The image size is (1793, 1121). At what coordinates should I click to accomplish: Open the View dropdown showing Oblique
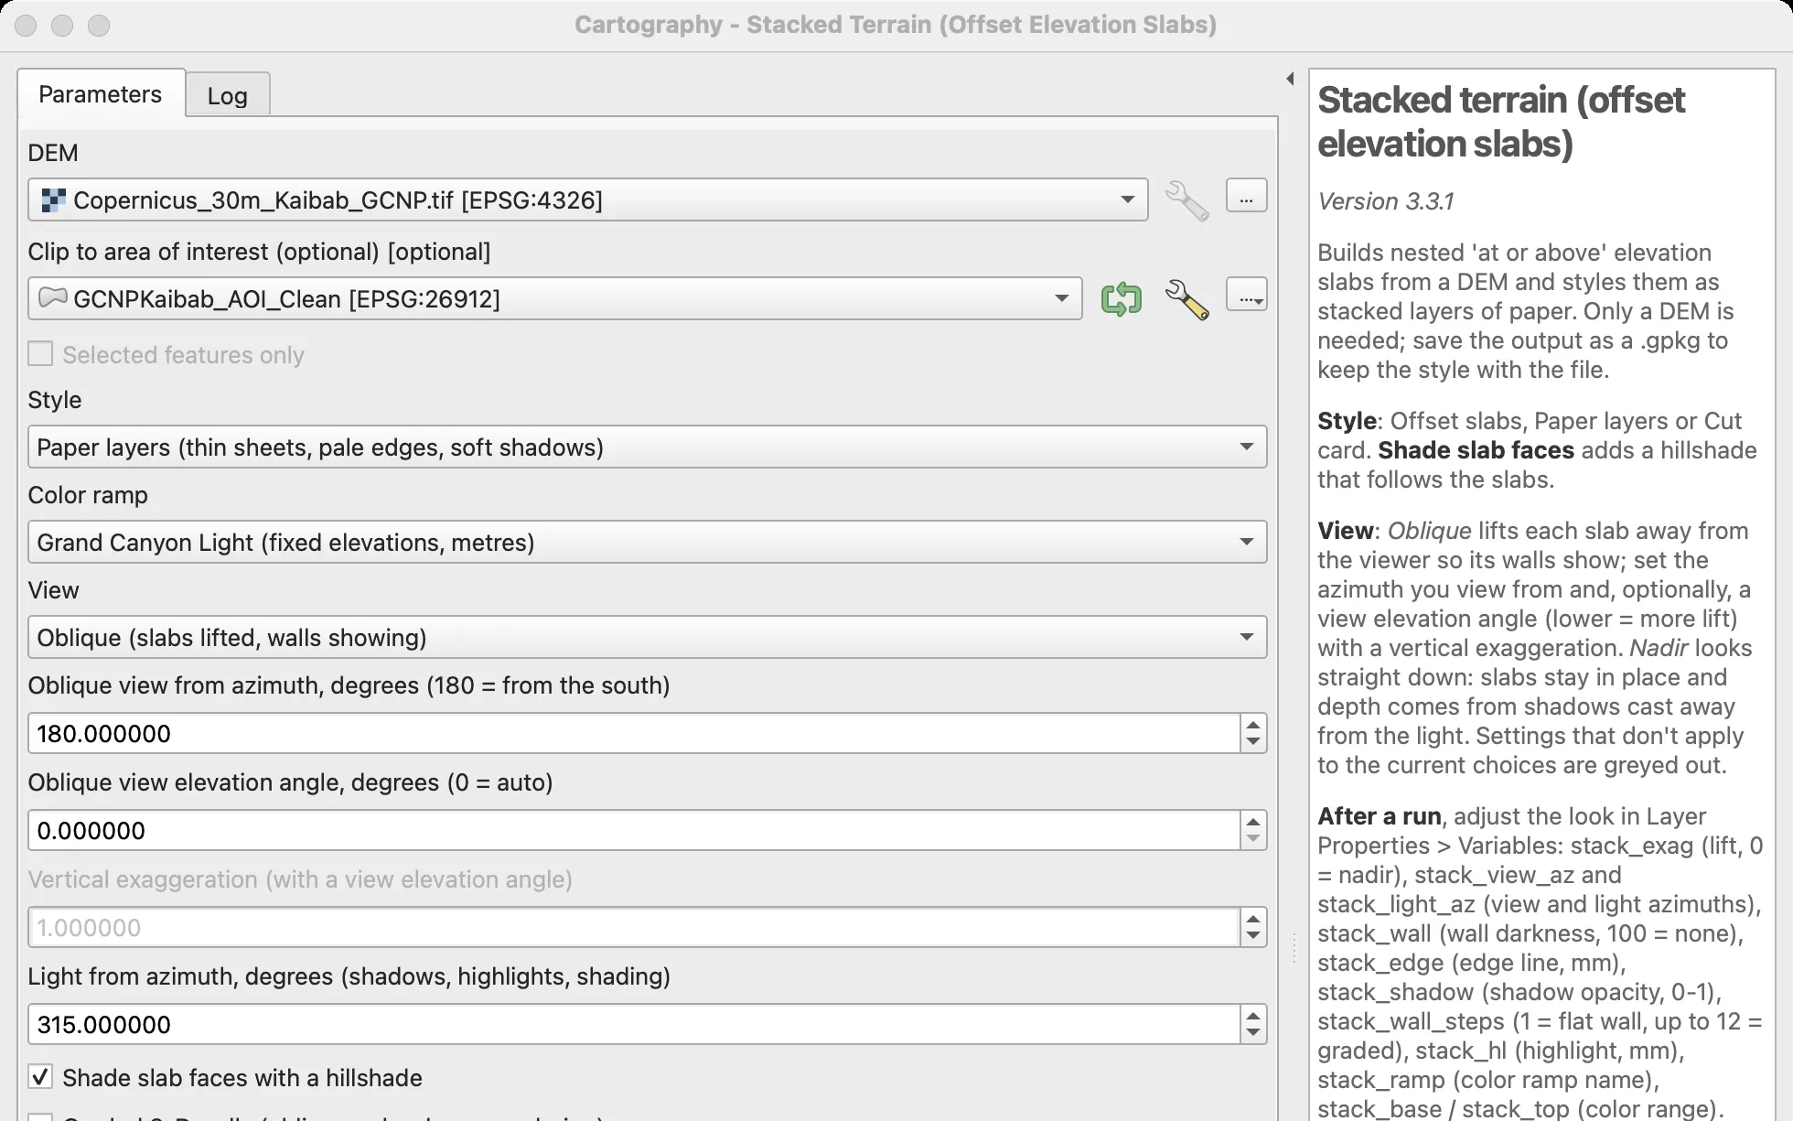tap(647, 638)
